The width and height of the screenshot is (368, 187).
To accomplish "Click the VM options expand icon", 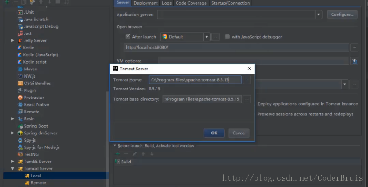I will [354, 61].
